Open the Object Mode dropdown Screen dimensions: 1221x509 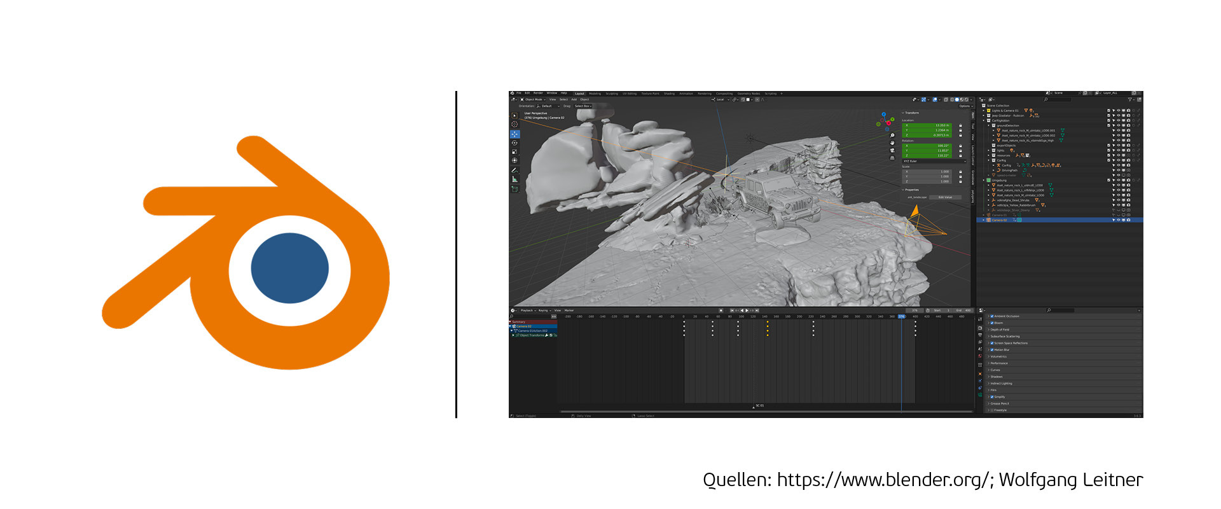click(x=533, y=99)
